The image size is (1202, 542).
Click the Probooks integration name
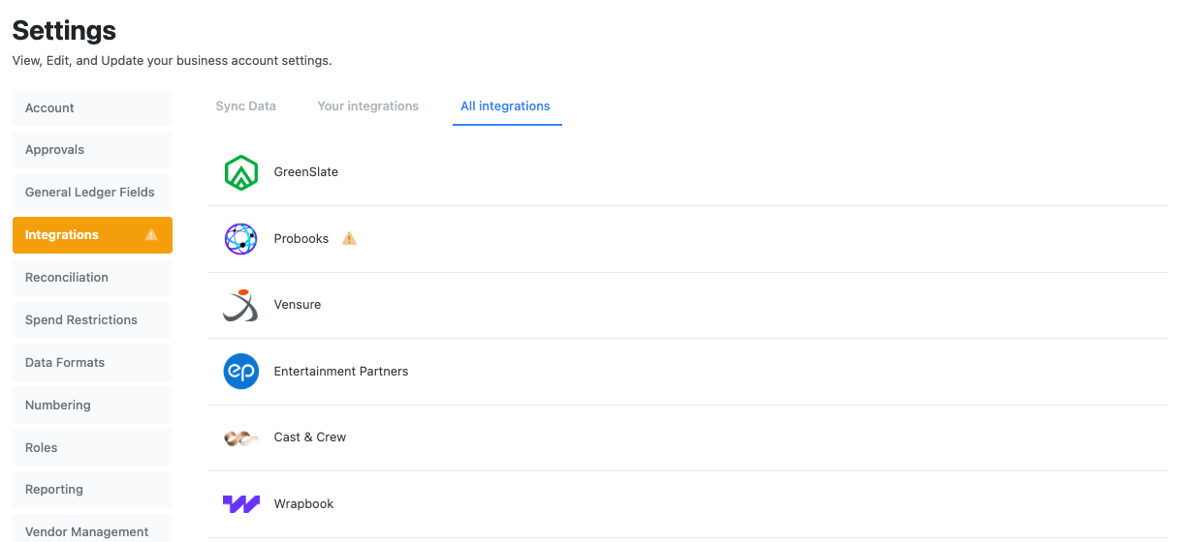coord(301,239)
